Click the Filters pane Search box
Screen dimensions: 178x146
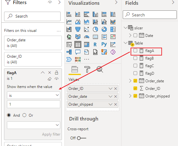32,16
